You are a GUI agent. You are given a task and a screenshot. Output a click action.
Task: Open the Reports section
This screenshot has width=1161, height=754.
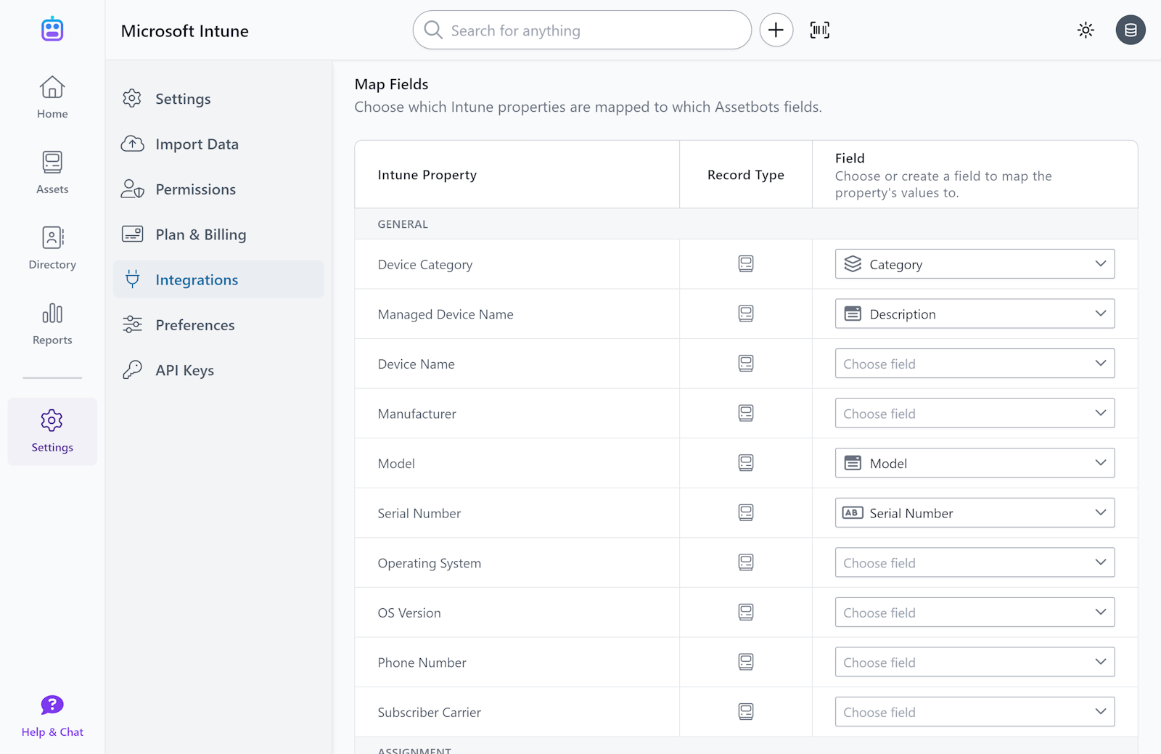[52, 324]
